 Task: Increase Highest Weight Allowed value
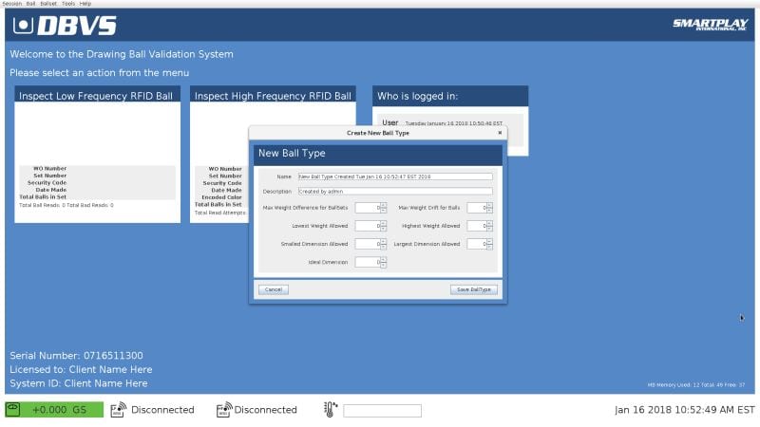tap(489, 223)
